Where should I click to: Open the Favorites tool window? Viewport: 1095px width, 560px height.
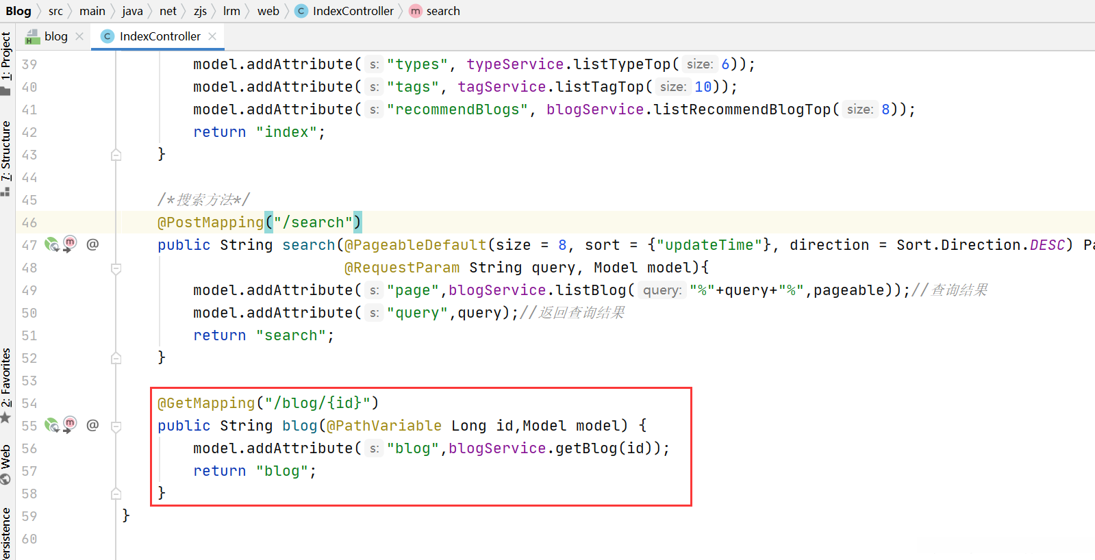pos(6,385)
